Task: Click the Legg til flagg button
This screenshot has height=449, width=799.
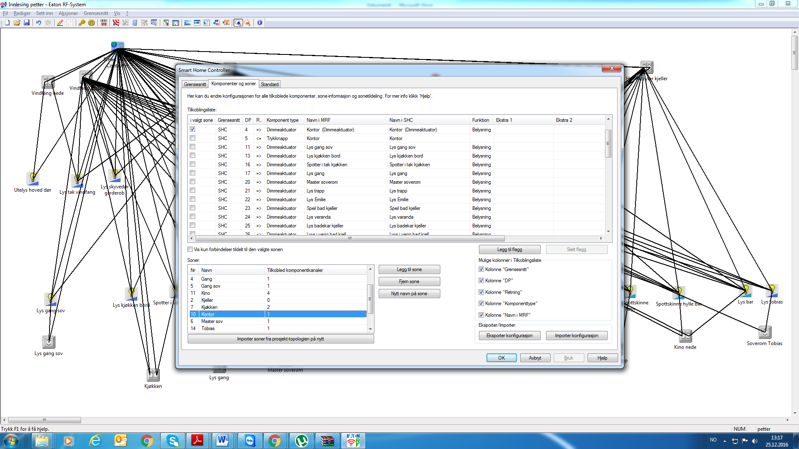Action: click(509, 249)
